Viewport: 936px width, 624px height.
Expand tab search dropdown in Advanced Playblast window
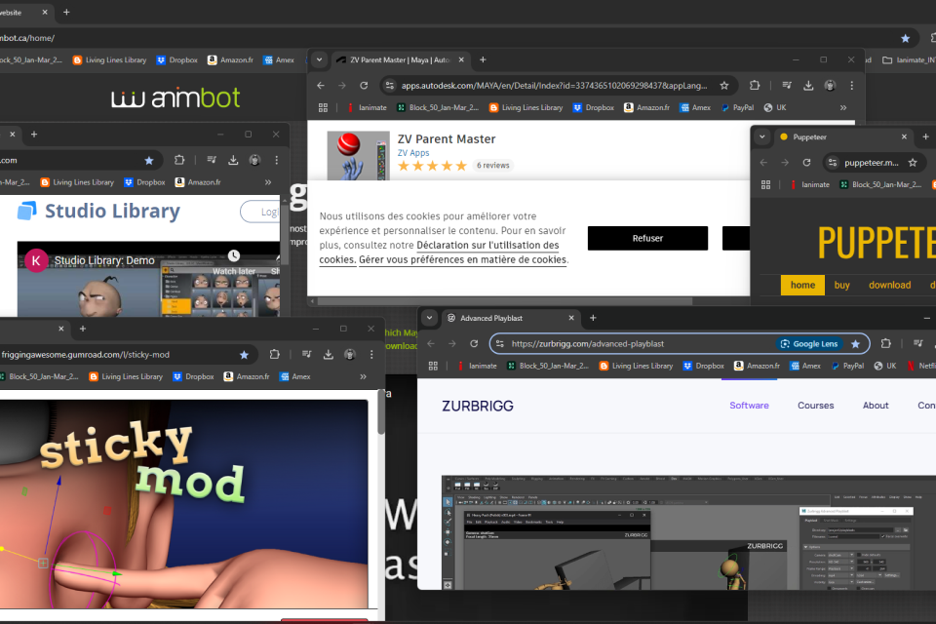[x=429, y=318]
